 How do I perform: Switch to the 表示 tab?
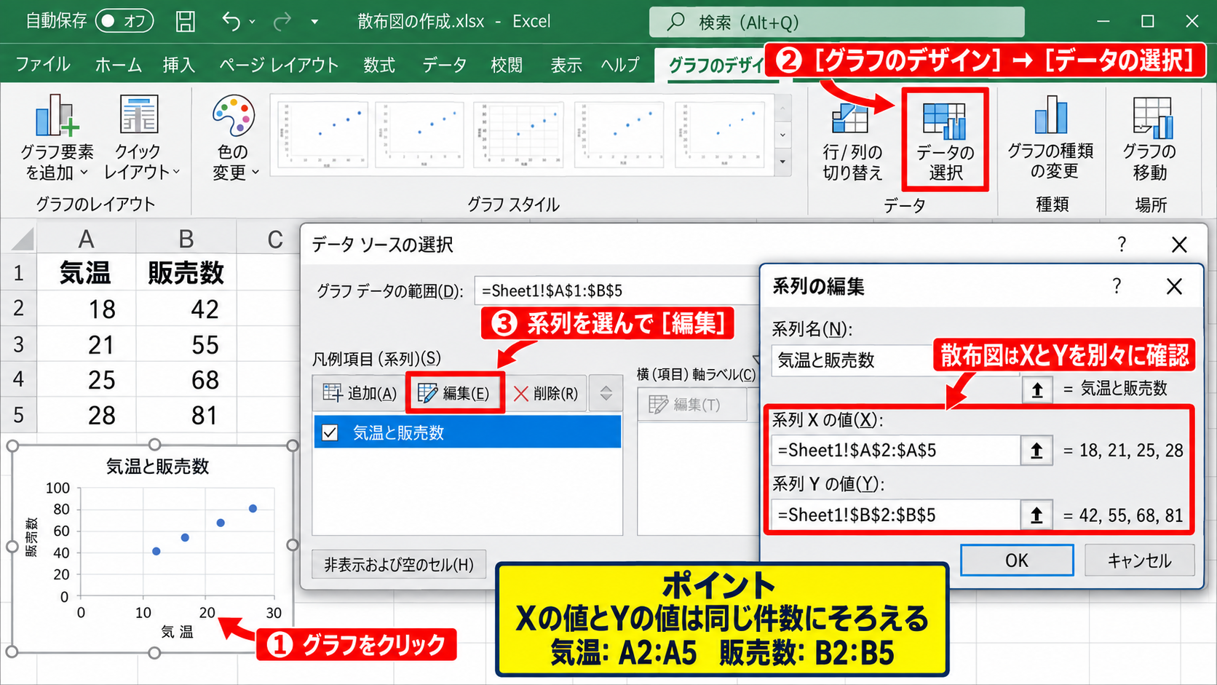pyautogui.click(x=566, y=65)
